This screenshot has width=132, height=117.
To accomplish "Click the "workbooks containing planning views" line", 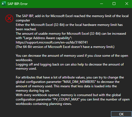I will click(x=44, y=104).
